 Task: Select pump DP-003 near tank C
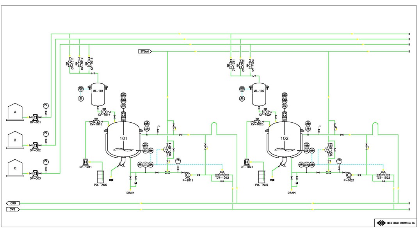[35, 173]
